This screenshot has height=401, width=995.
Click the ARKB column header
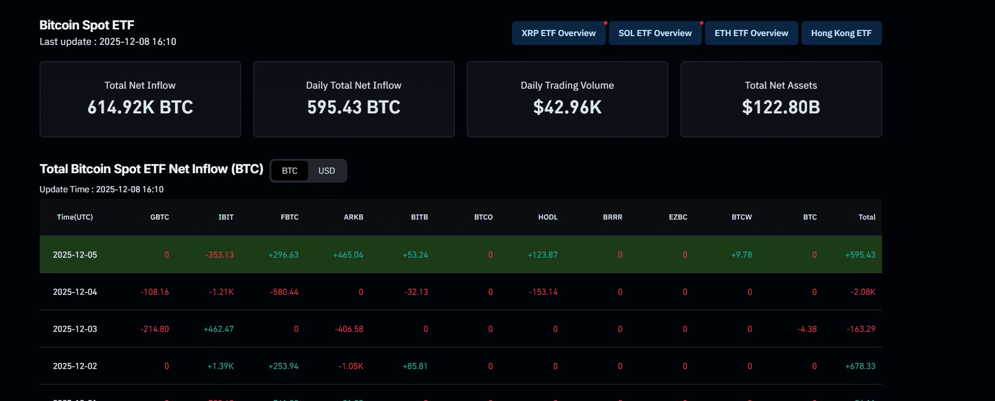click(x=354, y=217)
